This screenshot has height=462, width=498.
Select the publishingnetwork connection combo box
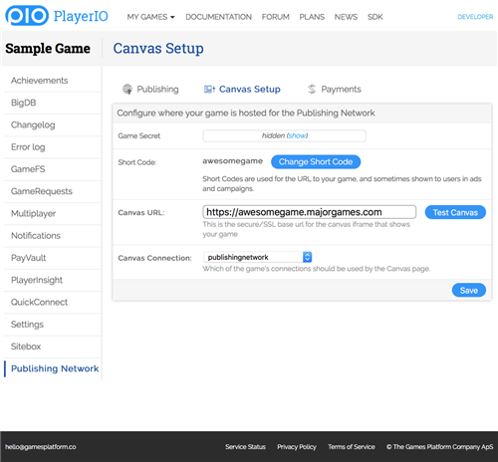(258, 257)
